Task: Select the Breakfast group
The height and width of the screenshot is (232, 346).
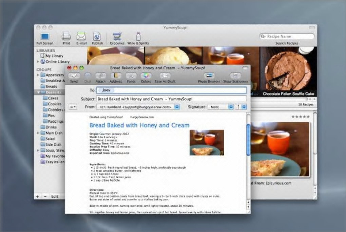Action: [x=53, y=81]
